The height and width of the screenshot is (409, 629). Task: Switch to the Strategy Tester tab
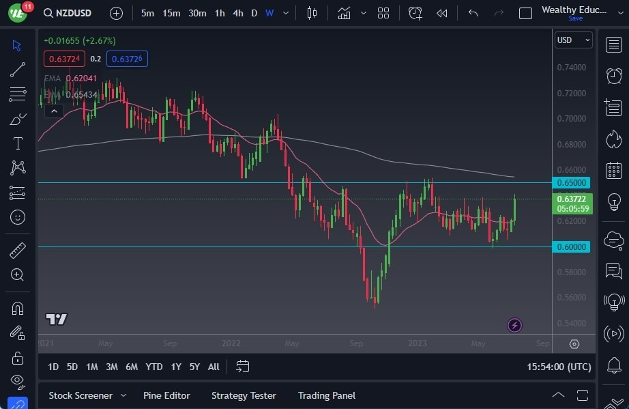[244, 395]
